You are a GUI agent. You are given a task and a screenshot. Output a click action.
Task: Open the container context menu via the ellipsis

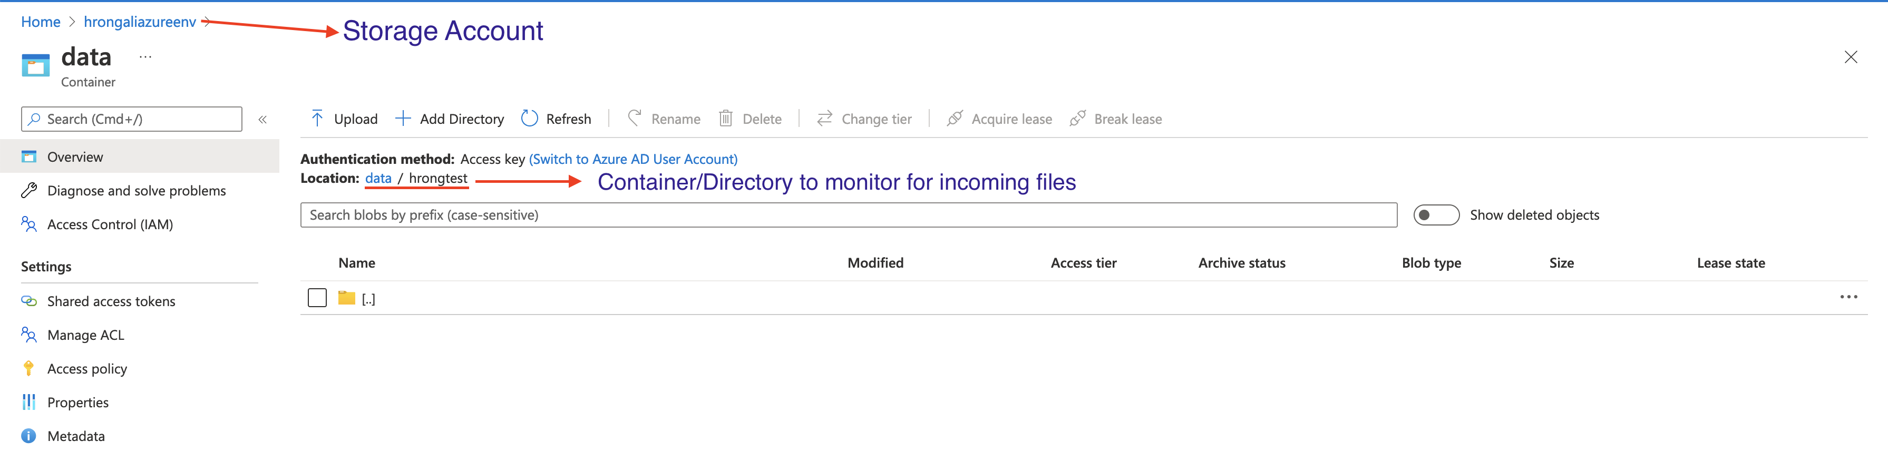(x=144, y=56)
